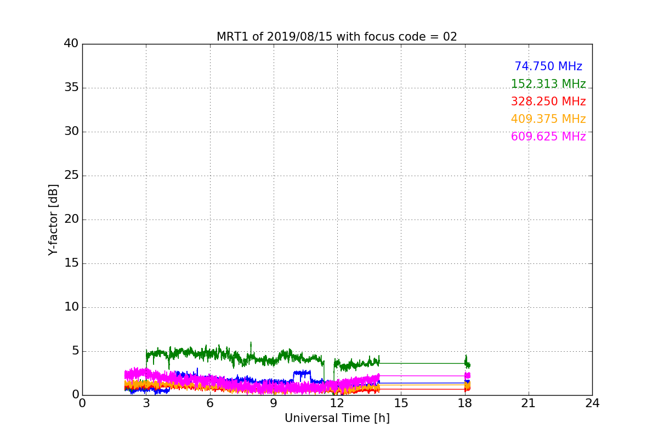Click the blue 74.750 MHz raised step
Viewport: 658px width, 439px height.
pyautogui.click(x=302, y=374)
